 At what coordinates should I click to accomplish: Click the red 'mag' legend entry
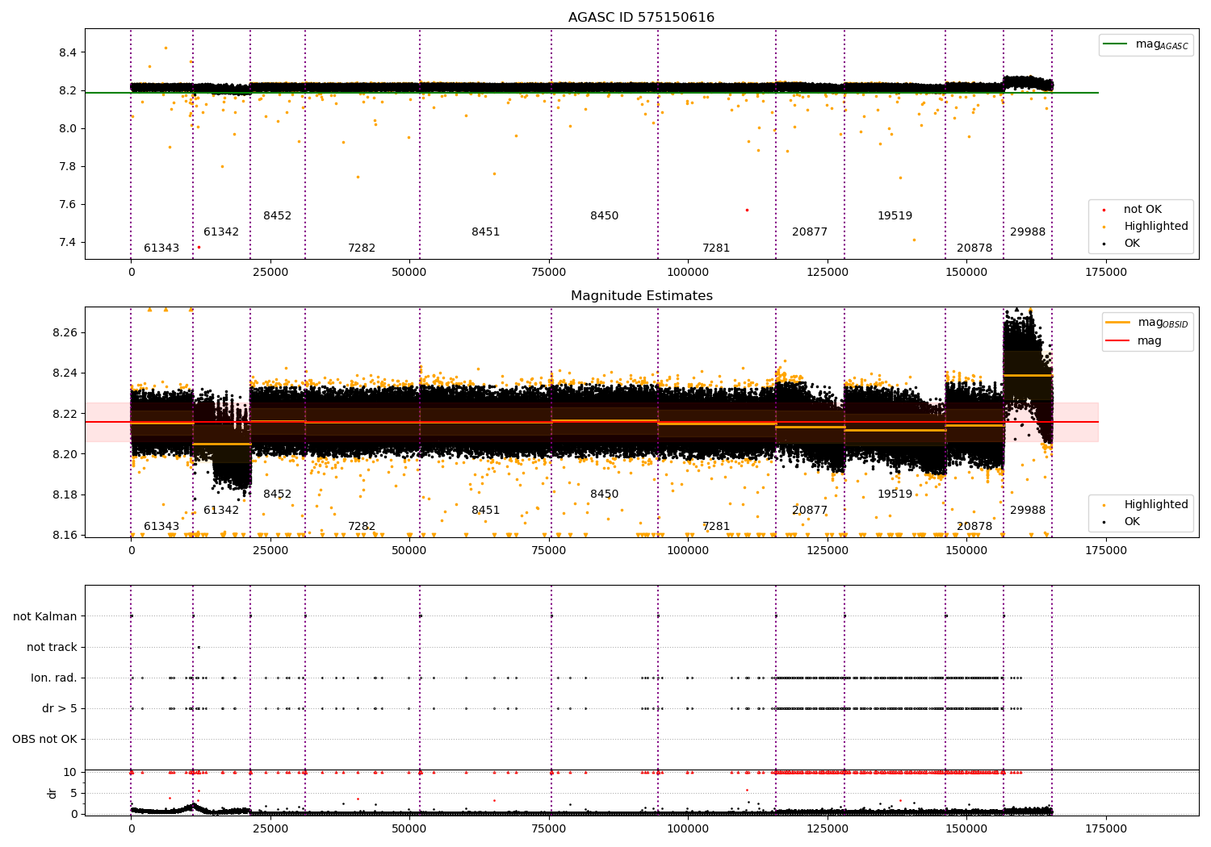click(1134, 341)
